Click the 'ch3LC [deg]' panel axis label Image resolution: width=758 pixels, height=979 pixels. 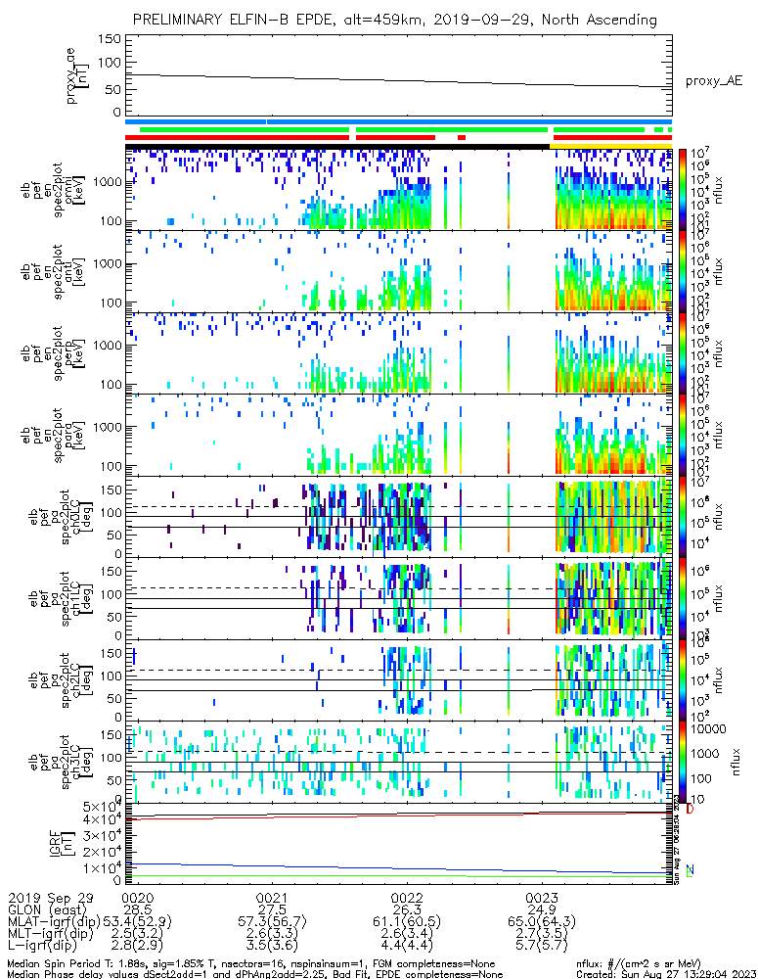(x=82, y=763)
